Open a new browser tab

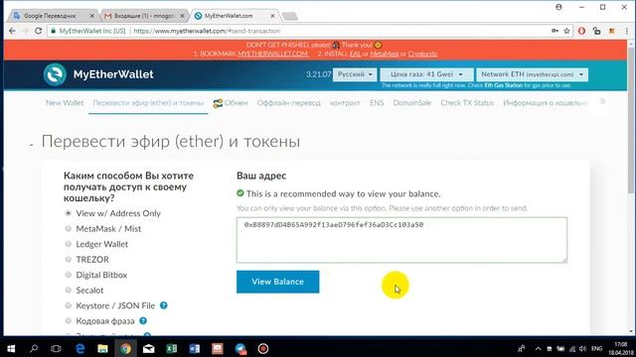[x=289, y=16]
